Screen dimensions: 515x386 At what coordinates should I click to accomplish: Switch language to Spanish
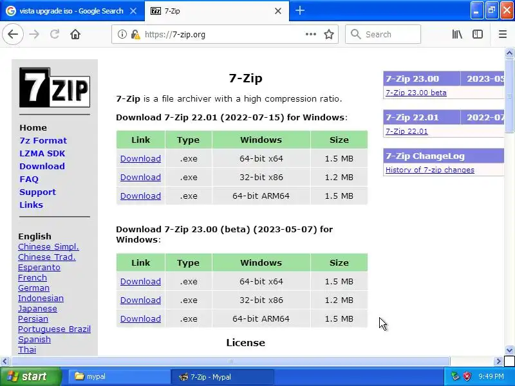click(35, 340)
